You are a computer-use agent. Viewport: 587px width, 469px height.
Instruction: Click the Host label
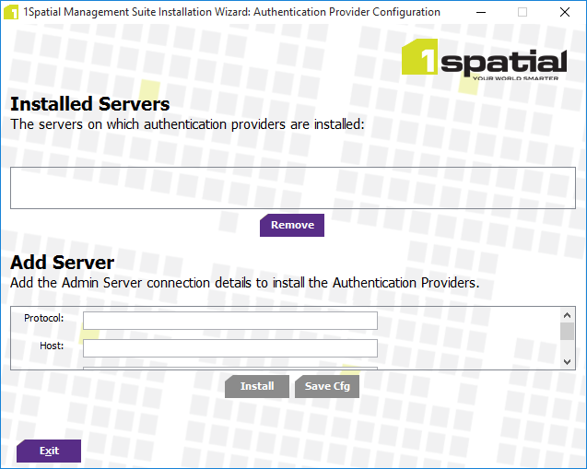coord(52,346)
